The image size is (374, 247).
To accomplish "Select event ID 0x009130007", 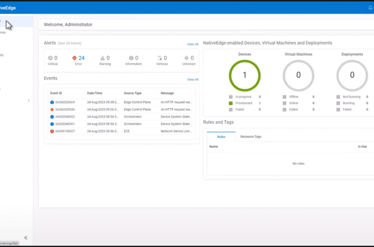I will click(65, 131).
